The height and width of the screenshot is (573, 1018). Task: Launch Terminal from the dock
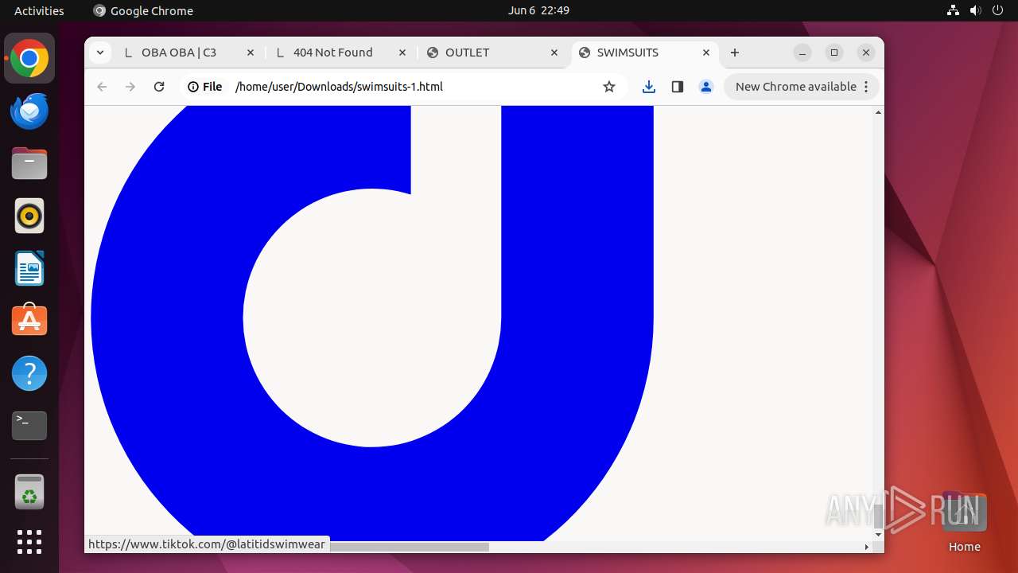pos(29,426)
